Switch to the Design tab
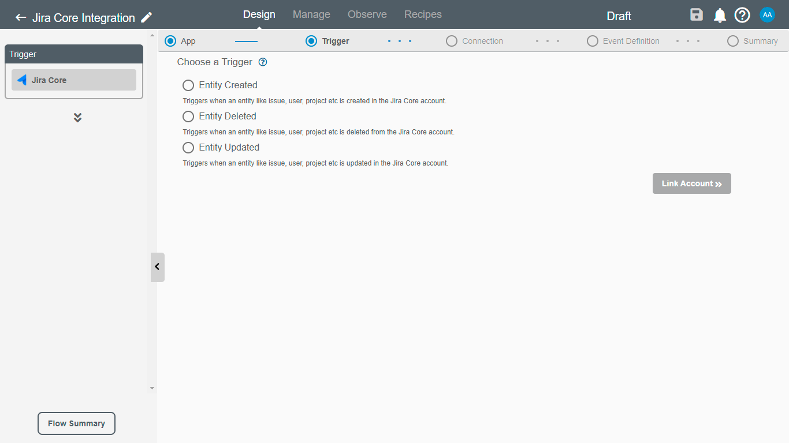The height and width of the screenshot is (443, 789). pyautogui.click(x=259, y=14)
